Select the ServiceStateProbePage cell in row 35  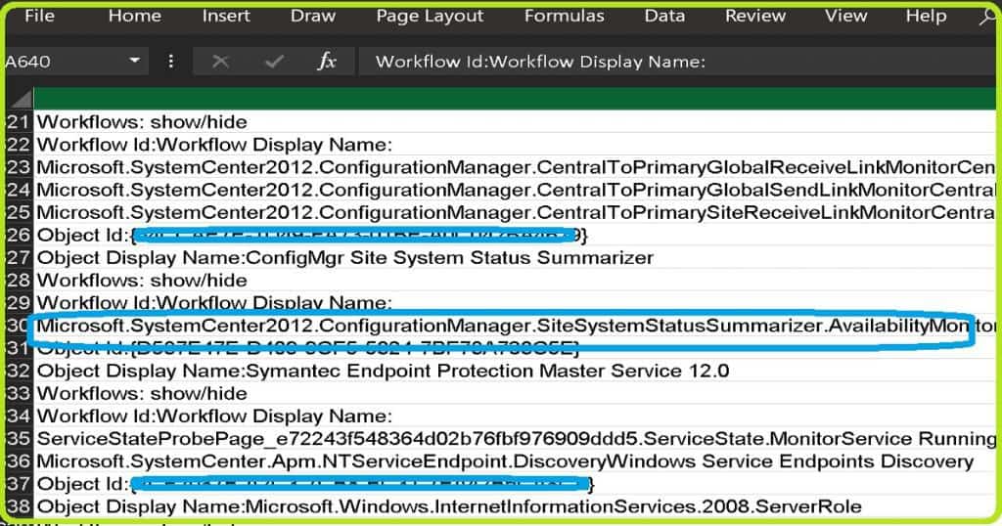515,439
